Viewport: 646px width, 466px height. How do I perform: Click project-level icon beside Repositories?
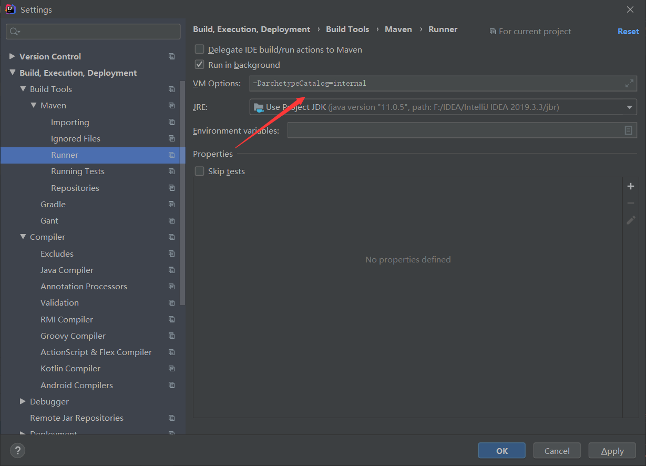[171, 188]
